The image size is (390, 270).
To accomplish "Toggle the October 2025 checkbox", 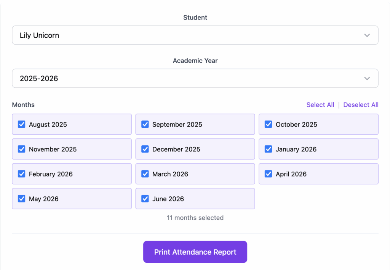I will pyautogui.click(x=269, y=124).
